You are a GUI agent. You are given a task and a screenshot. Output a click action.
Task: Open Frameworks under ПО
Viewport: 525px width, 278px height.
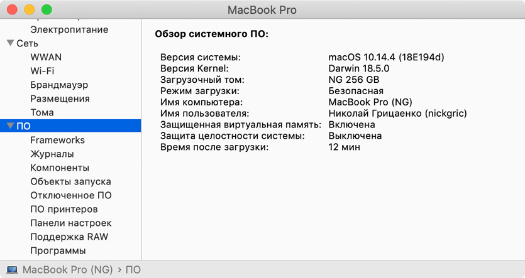tap(57, 140)
